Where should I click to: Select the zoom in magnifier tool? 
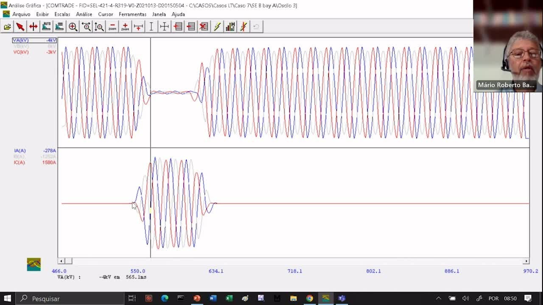click(73, 27)
